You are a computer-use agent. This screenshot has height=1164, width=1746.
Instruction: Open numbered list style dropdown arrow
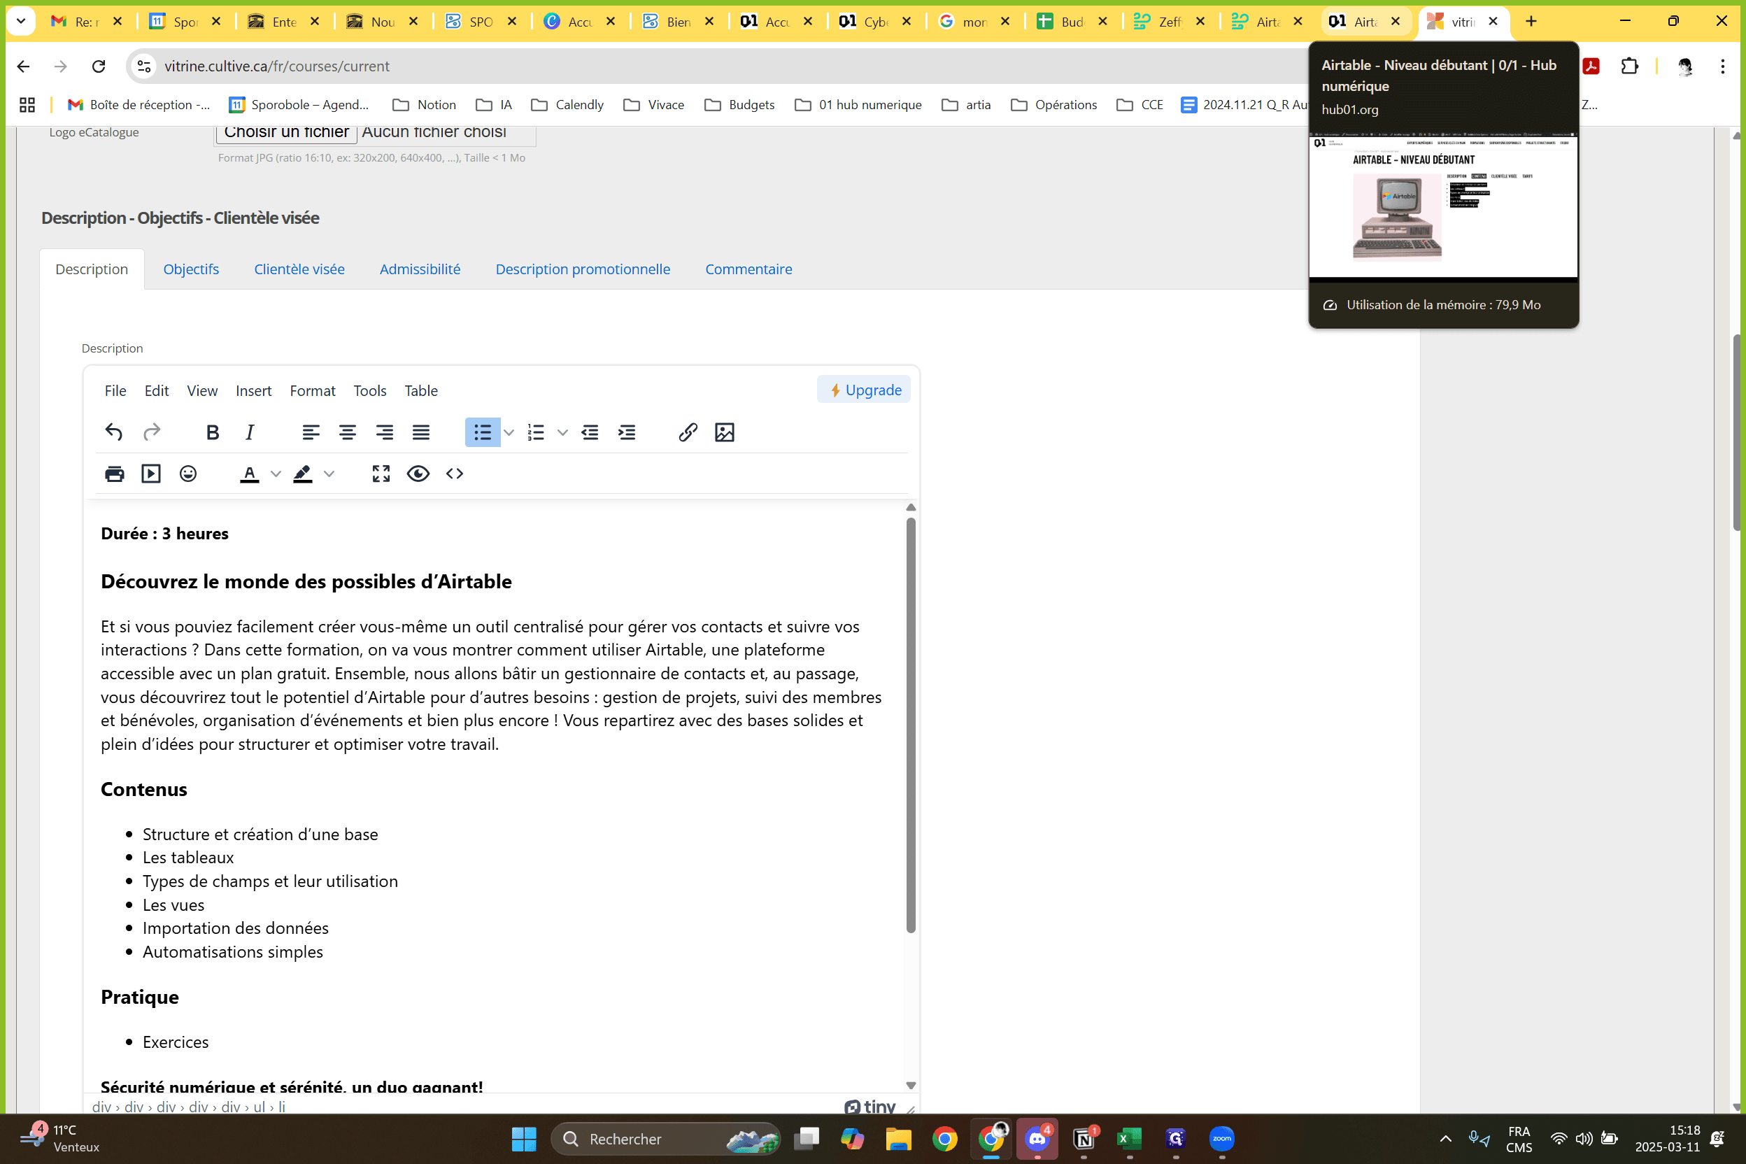tap(562, 432)
